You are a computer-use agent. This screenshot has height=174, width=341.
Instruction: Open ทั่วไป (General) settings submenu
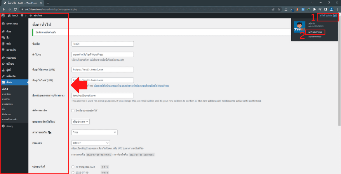pos(4,89)
